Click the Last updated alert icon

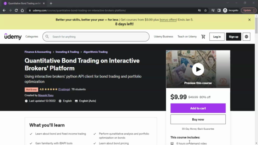click(26, 101)
